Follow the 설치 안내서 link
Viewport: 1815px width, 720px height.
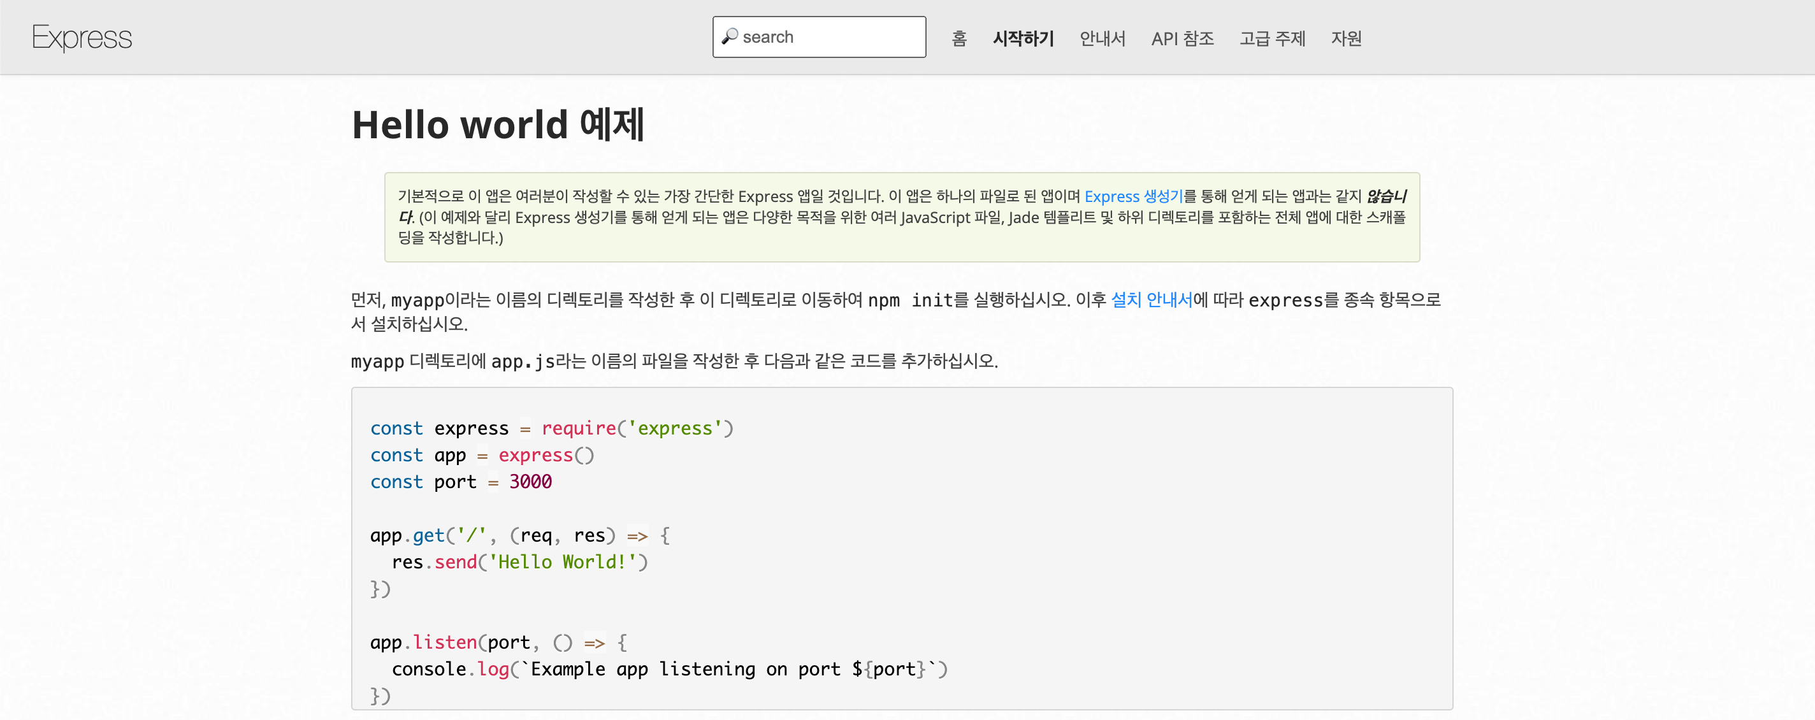pos(1152,300)
